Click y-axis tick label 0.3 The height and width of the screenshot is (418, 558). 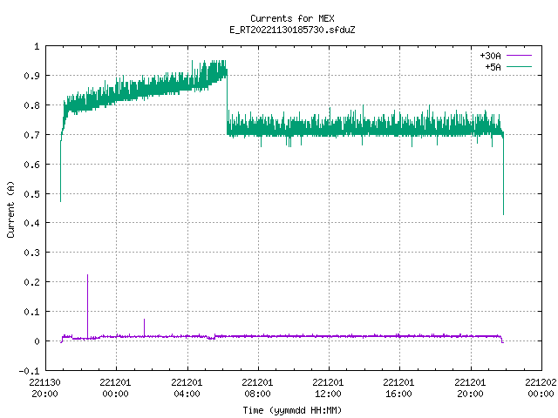click(x=31, y=253)
